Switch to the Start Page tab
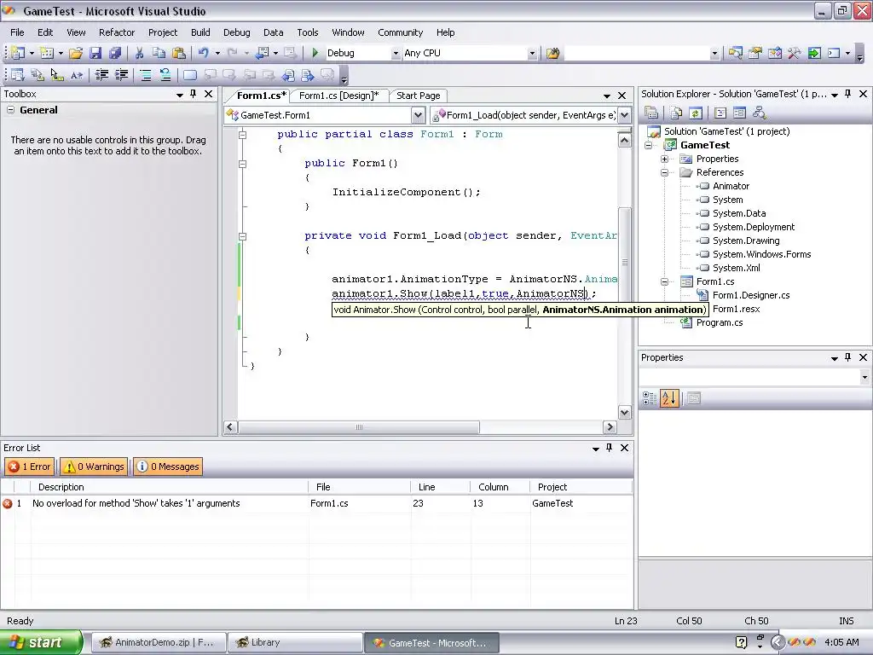Image resolution: width=873 pixels, height=655 pixels. pyautogui.click(x=418, y=96)
